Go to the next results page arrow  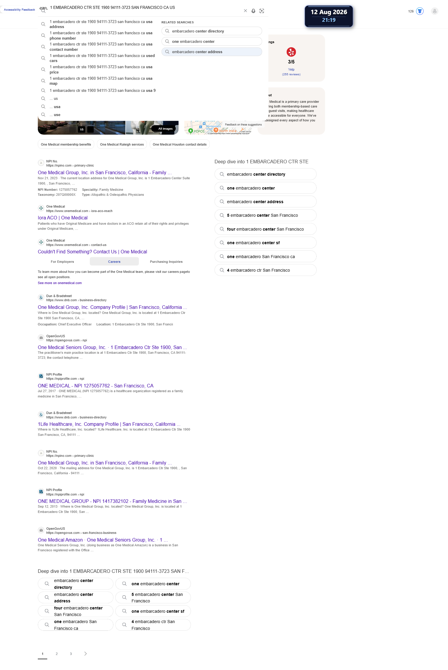pyautogui.click(x=85, y=653)
